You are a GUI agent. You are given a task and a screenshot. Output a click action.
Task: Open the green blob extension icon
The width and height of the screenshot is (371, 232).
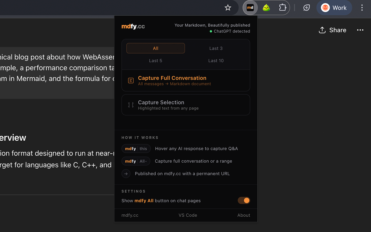tap(266, 8)
